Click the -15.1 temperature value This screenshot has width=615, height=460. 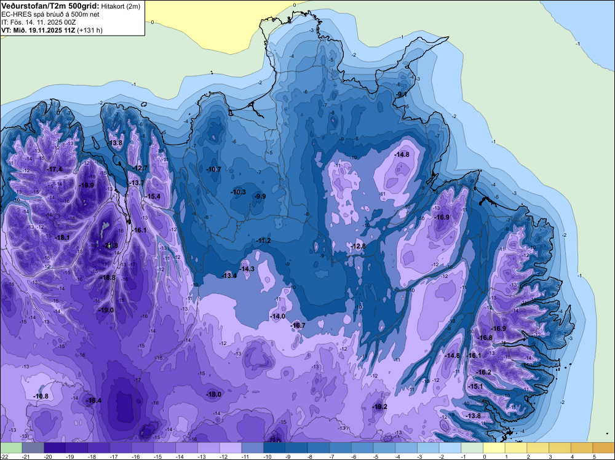[476, 386]
